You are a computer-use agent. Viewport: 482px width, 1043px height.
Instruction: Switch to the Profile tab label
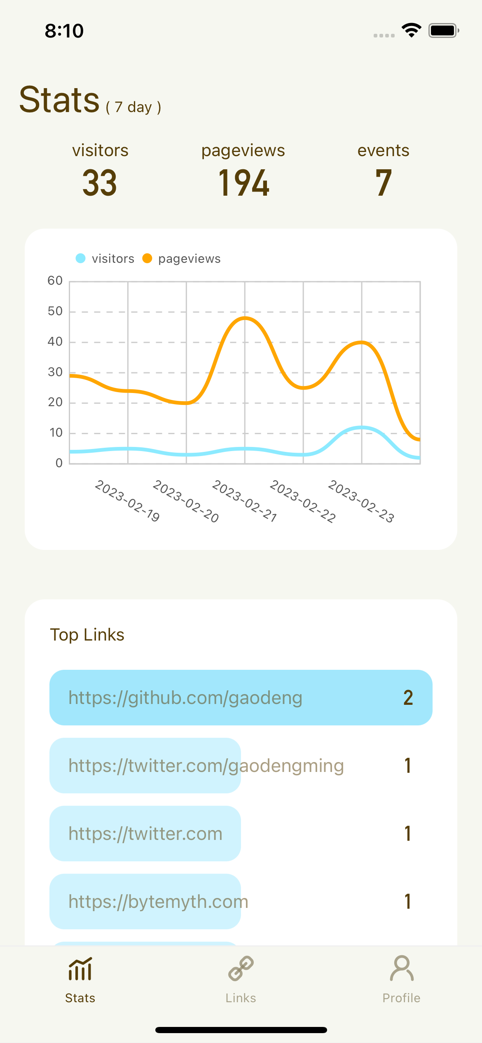click(x=402, y=998)
